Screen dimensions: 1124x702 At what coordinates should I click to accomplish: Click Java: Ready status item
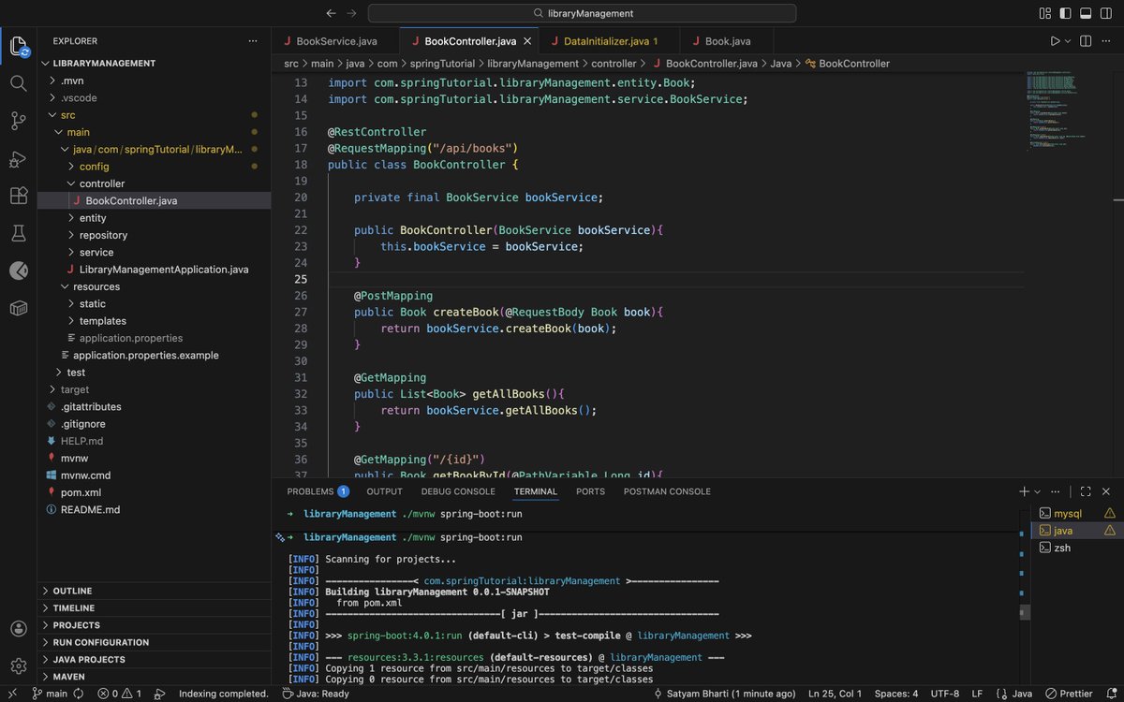(x=316, y=694)
